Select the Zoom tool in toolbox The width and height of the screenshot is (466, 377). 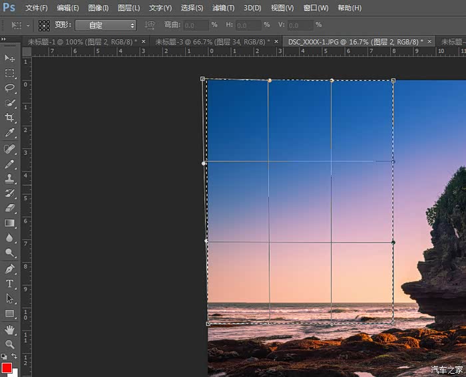10,344
